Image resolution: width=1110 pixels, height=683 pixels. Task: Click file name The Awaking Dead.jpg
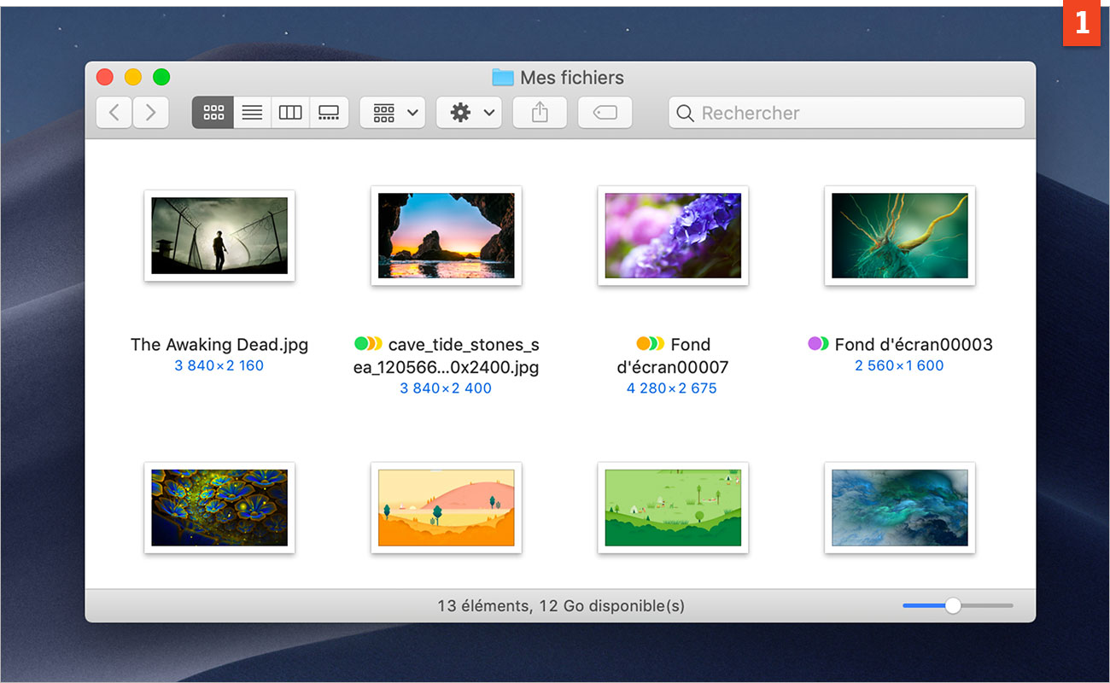(219, 345)
